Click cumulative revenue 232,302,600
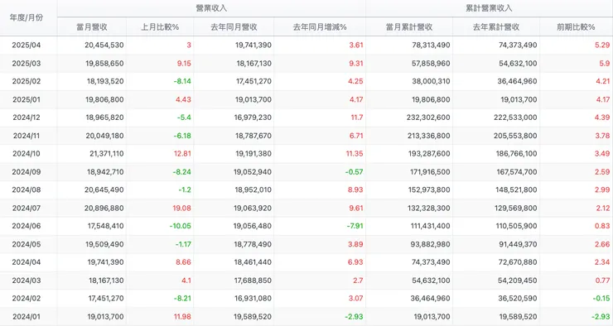The image size is (613, 326). pyautogui.click(x=428, y=117)
